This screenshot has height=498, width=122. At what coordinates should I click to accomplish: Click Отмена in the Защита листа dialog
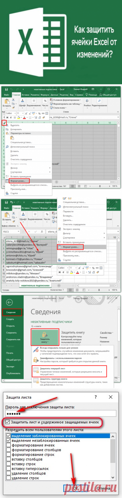pos(103,488)
